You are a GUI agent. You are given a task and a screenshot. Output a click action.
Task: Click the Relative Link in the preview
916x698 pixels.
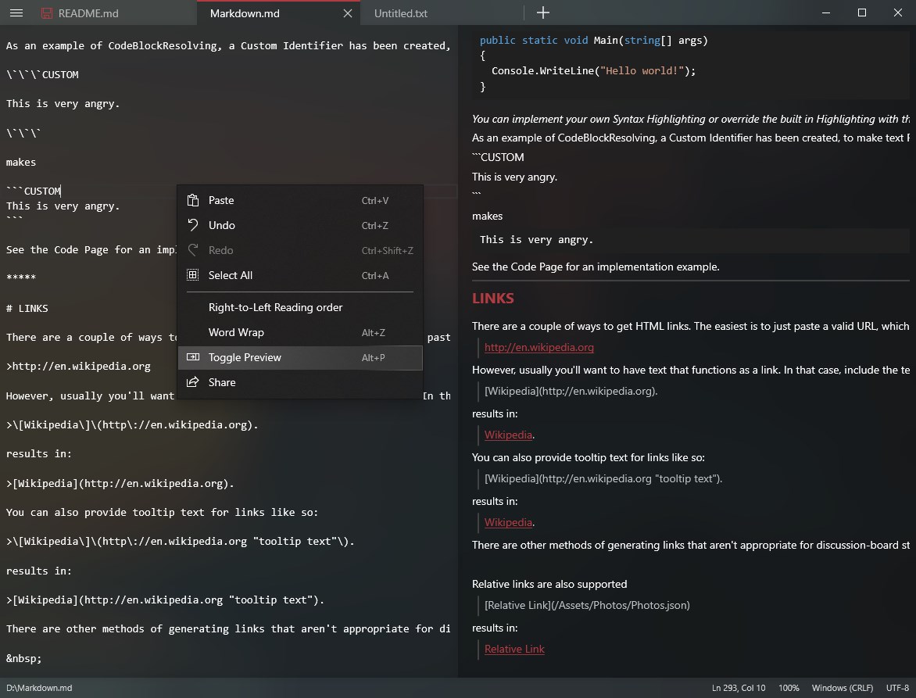point(514,649)
